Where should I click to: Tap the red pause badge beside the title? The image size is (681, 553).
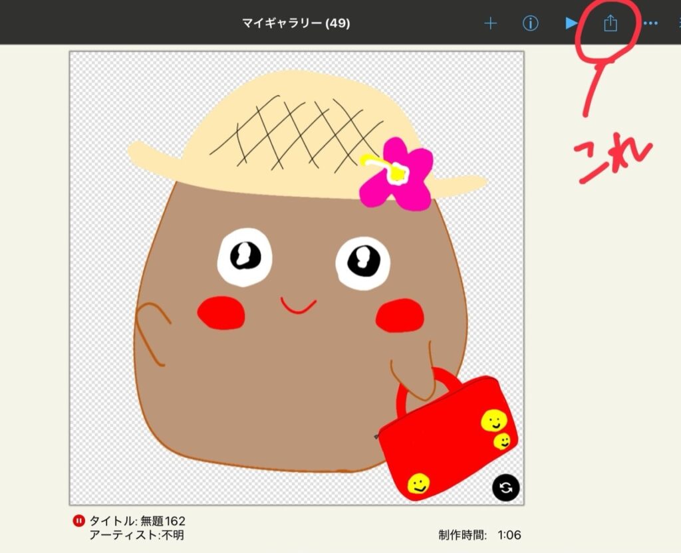pos(78,520)
